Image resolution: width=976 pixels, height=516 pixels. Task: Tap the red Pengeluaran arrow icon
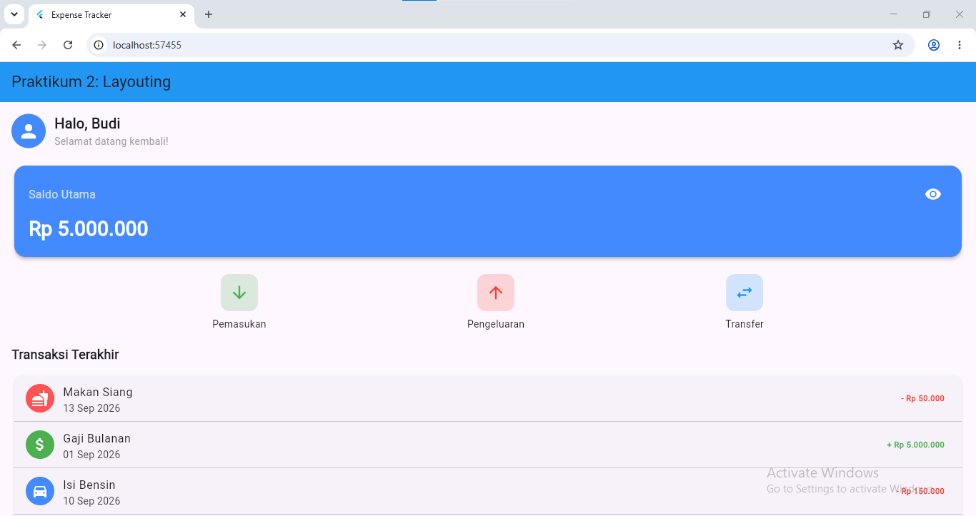pos(496,293)
